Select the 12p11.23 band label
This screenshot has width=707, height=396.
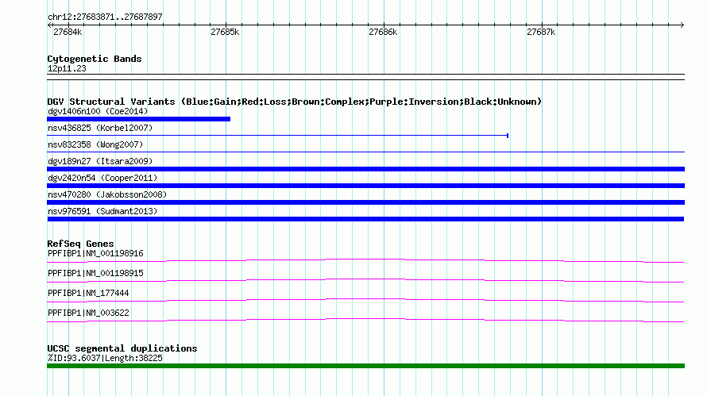click(x=67, y=68)
